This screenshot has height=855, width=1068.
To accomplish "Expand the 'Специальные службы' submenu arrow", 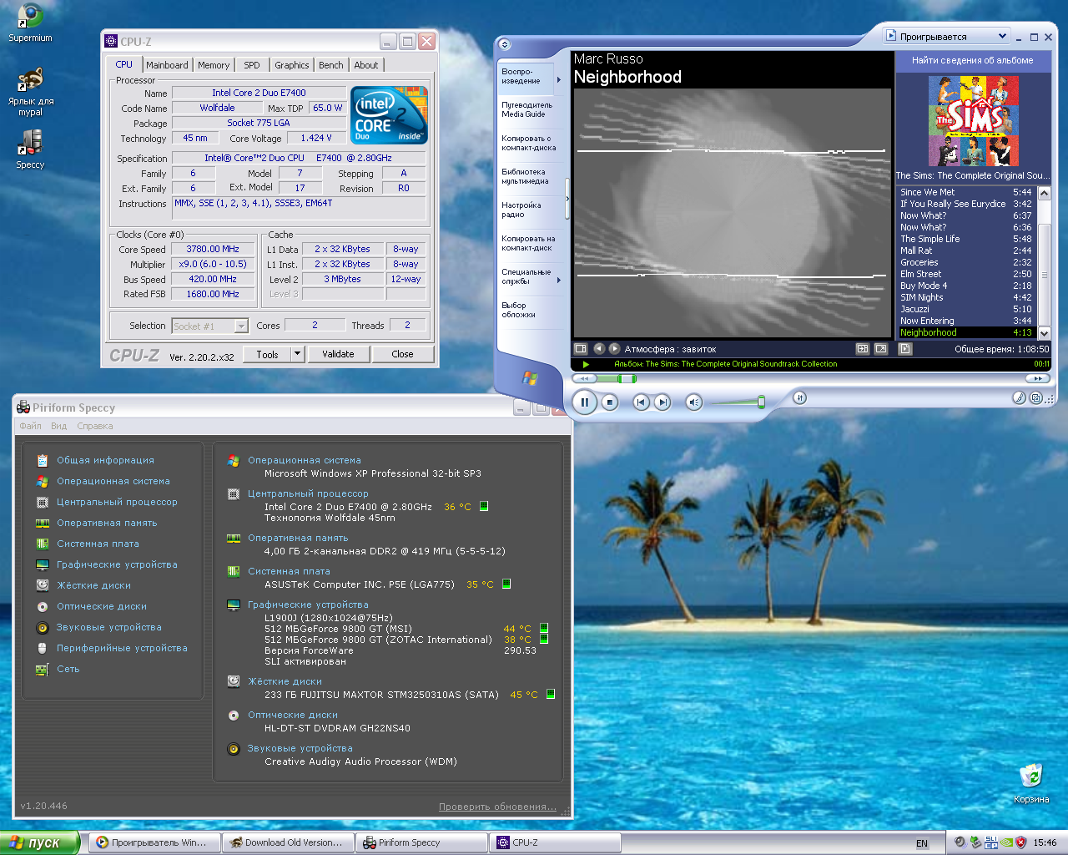I will (559, 281).
